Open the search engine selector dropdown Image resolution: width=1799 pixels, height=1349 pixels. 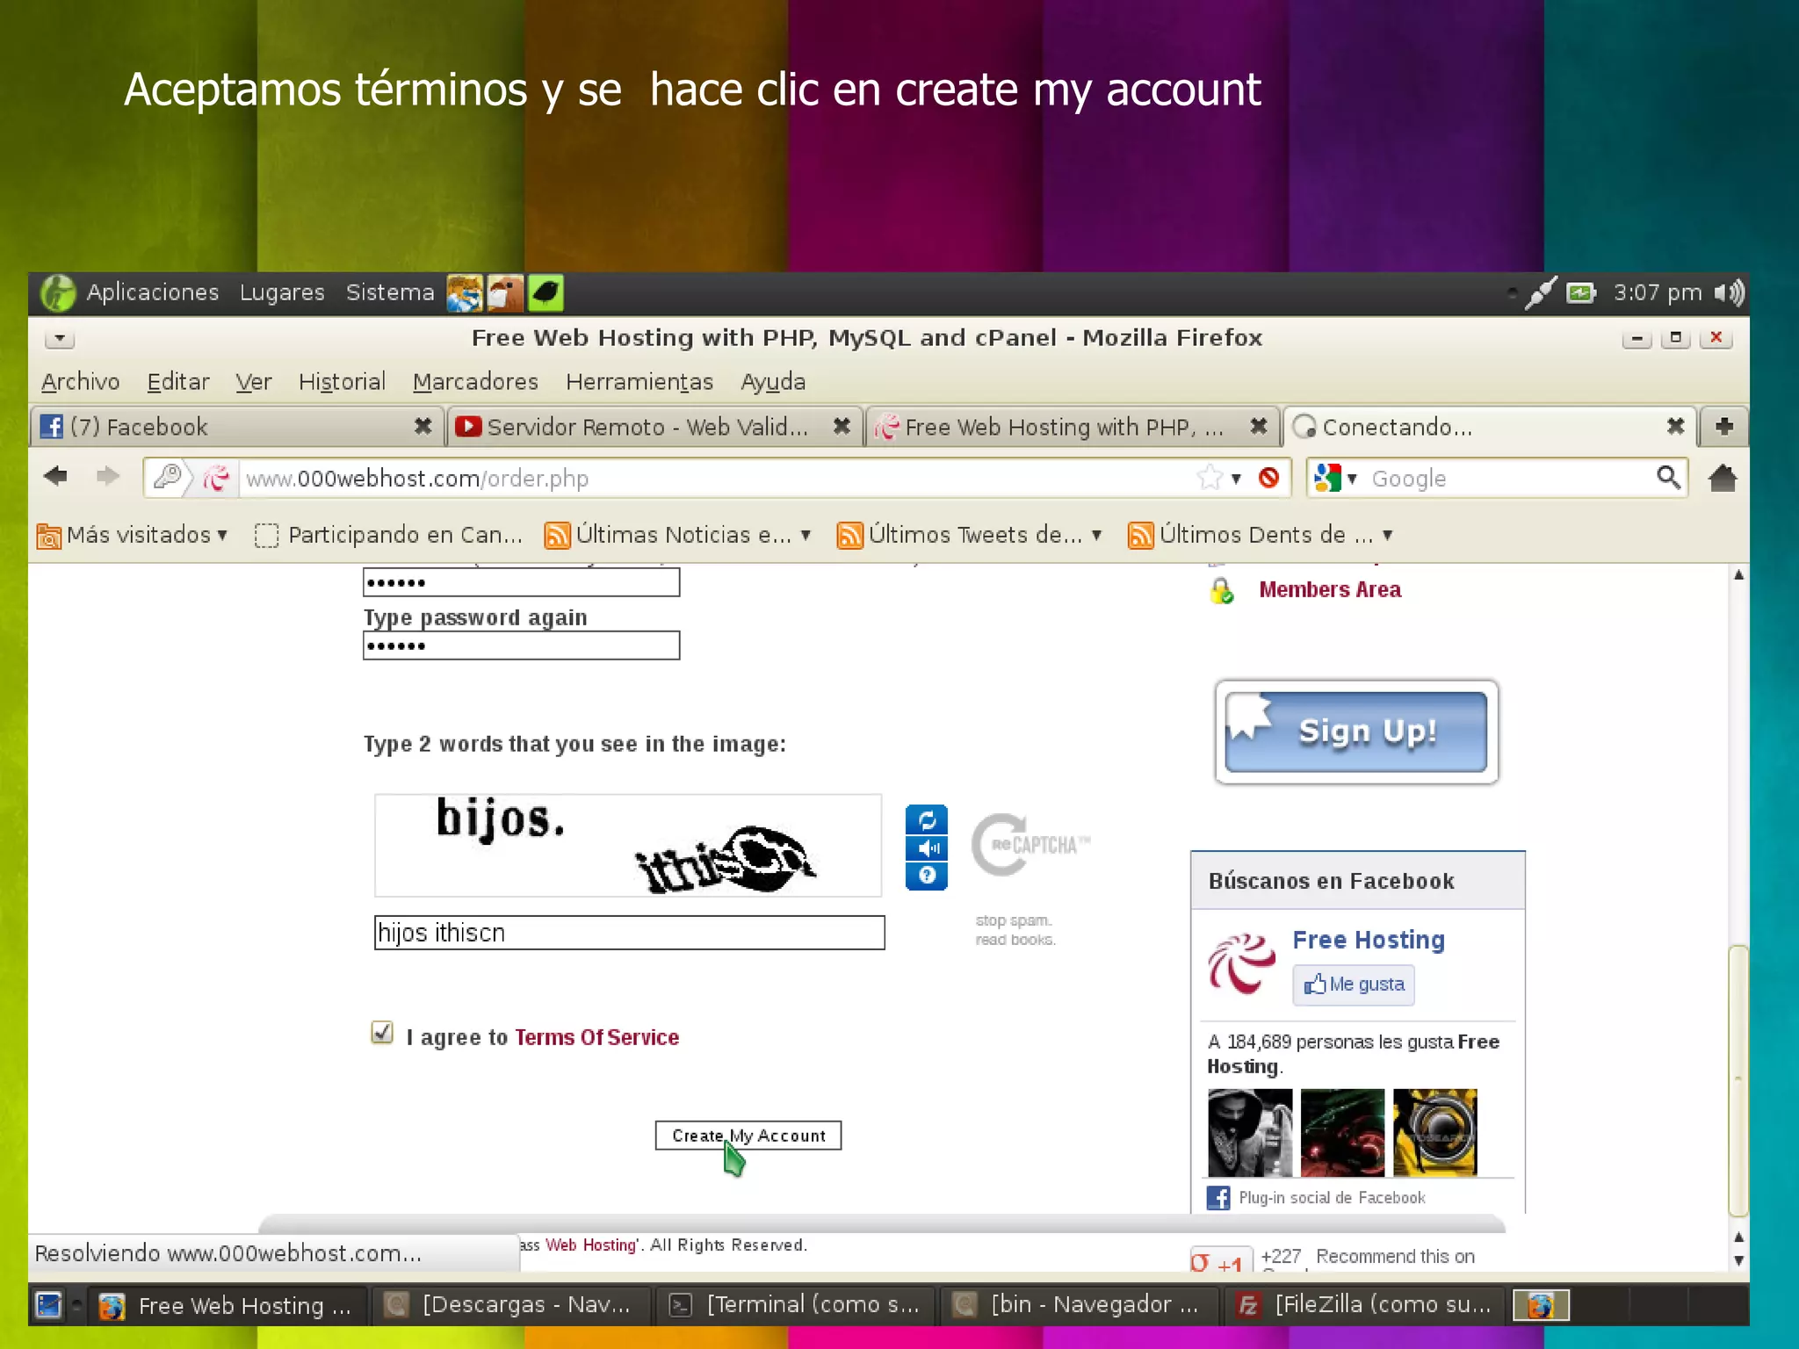pos(1352,479)
